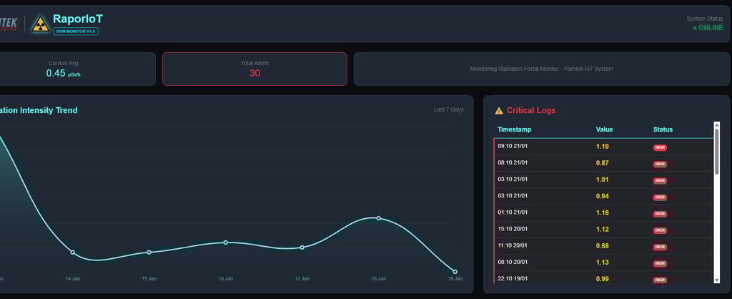Select the HIGH badge in the 08:10 20/01 row
The width and height of the screenshot is (732, 299).
pyautogui.click(x=660, y=263)
